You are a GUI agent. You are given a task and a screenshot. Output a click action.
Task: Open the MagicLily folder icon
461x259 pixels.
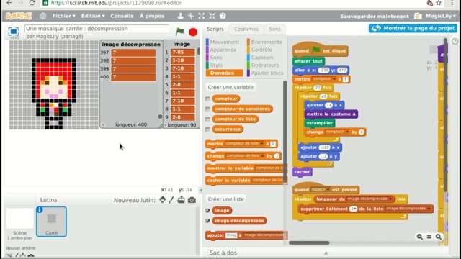click(x=418, y=16)
